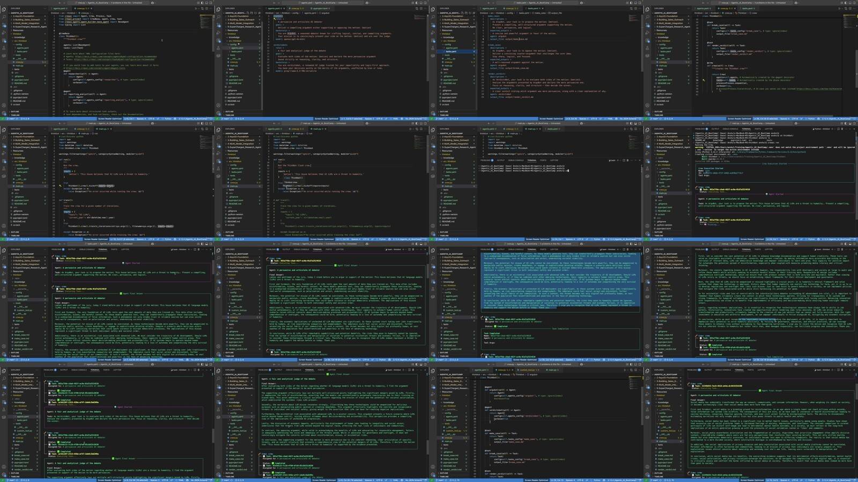
Task: Open the Search view in the Activity Bar
Action: (x=4, y=18)
